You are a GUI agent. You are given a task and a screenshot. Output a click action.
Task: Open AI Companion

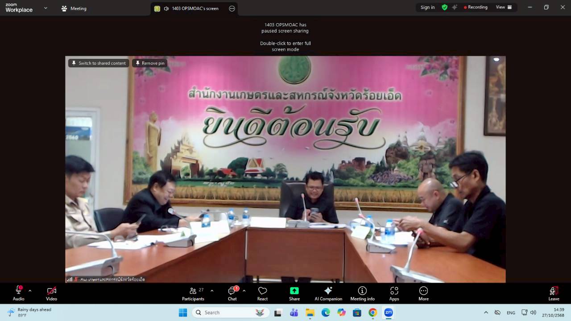point(328,293)
